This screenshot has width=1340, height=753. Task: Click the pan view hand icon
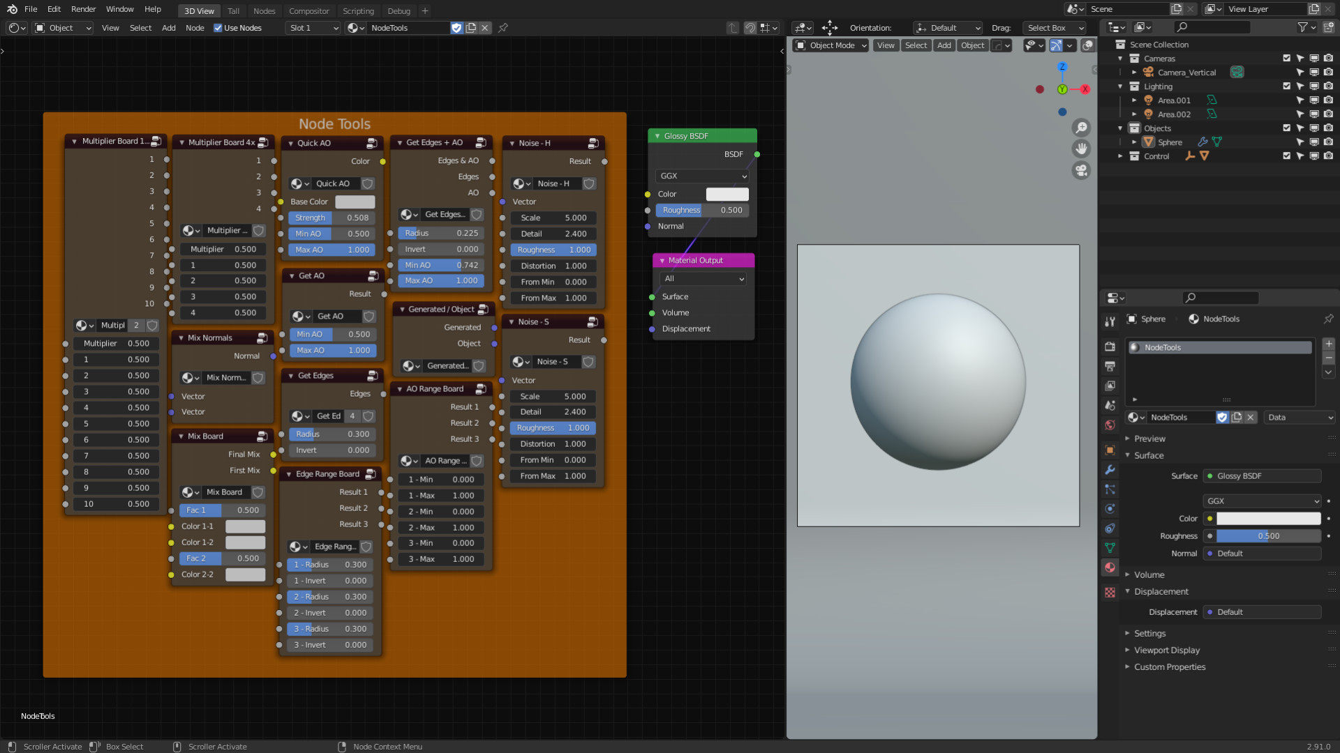click(x=1081, y=149)
